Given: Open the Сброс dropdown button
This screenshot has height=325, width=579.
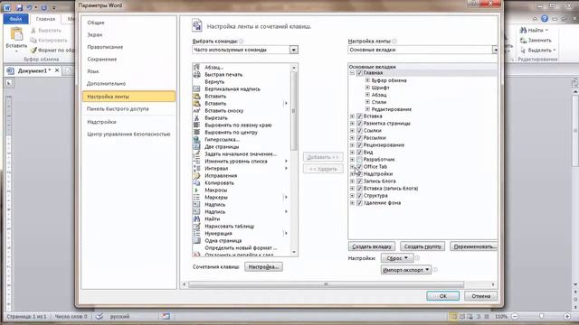Looking at the screenshot, I should 397,258.
